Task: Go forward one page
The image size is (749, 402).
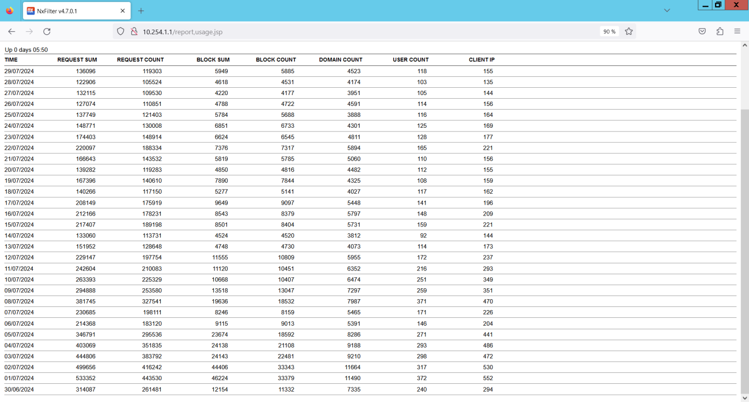Action: tap(29, 32)
